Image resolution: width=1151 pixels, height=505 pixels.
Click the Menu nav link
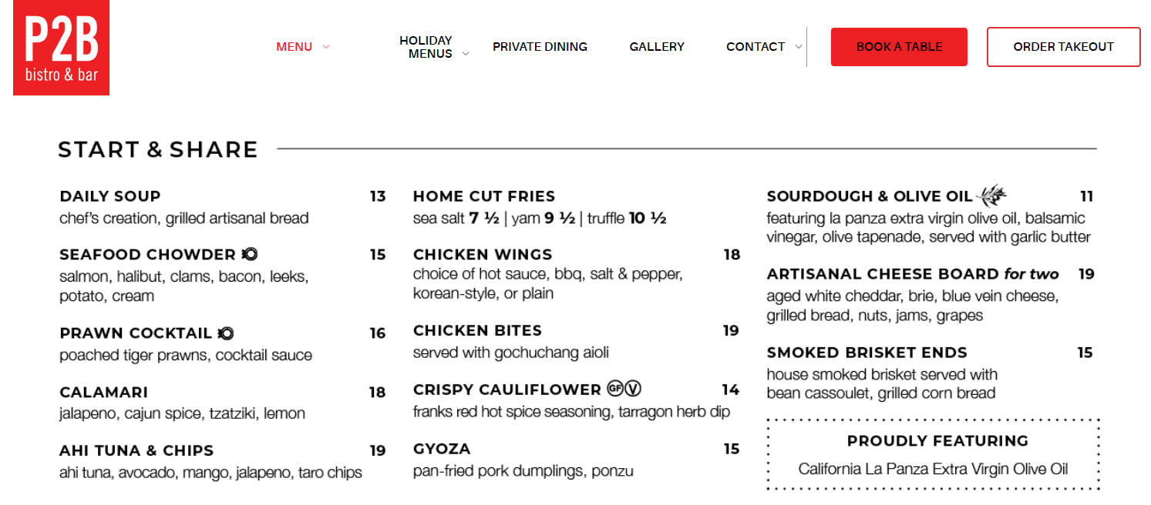(294, 47)
